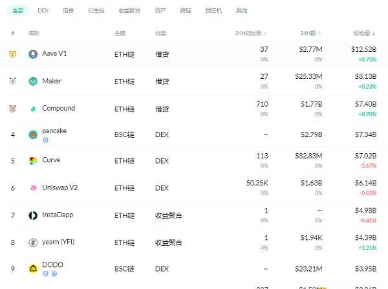Click the 710 address count cell
The height and width of the screenshot is (289, 388).
click(x=263, y=104)
